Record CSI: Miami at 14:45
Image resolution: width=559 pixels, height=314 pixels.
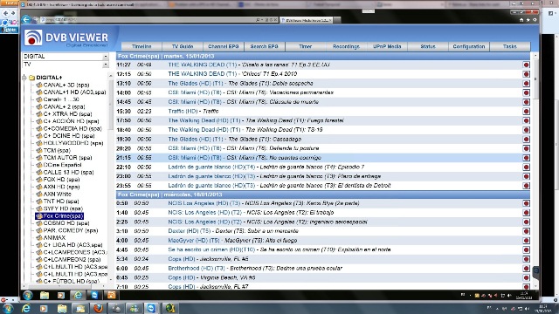[526, 102]
